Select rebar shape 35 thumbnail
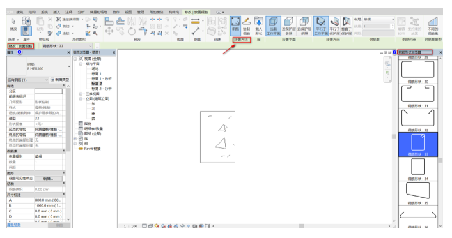Image resolution: width=452 pixels, height=238 pixels. (x=417, y=191)
